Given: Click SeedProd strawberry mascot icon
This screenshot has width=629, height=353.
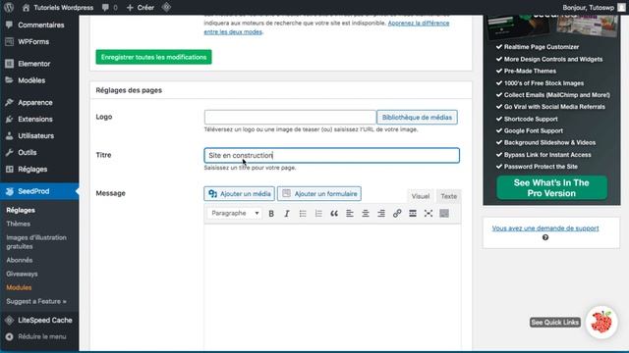Looking at the screenshot, I should 601,322.
